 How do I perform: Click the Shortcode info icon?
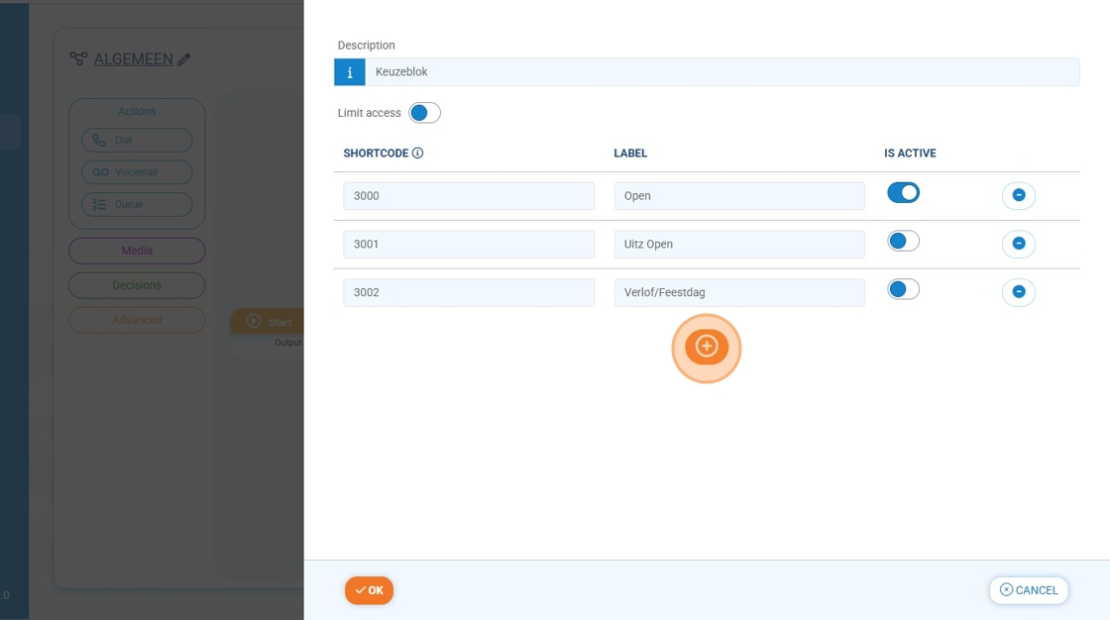[x=417, y=154]
